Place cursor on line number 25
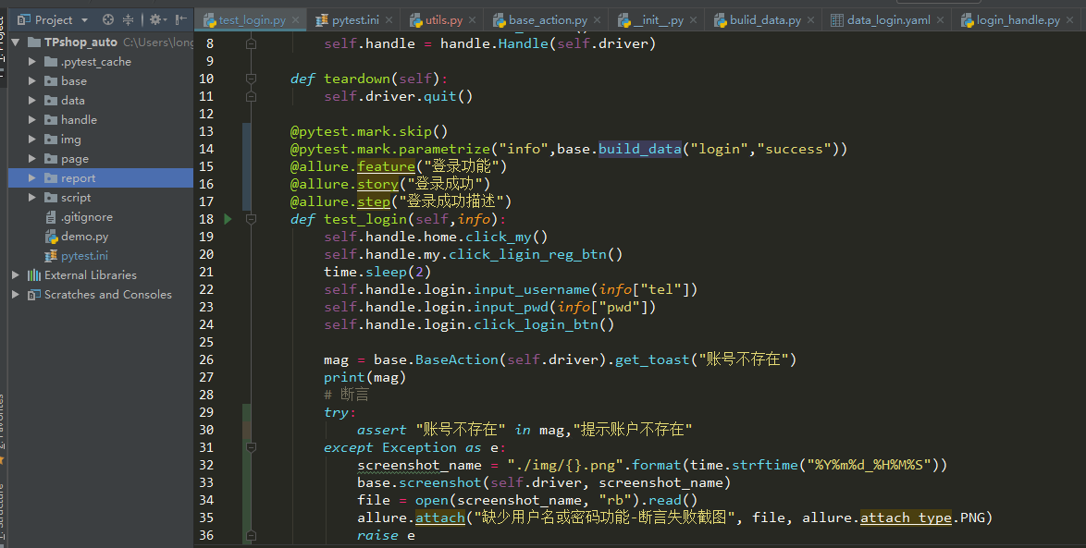 206,342
